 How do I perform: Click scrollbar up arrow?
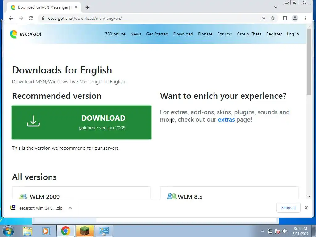click(x=309, y=27)
